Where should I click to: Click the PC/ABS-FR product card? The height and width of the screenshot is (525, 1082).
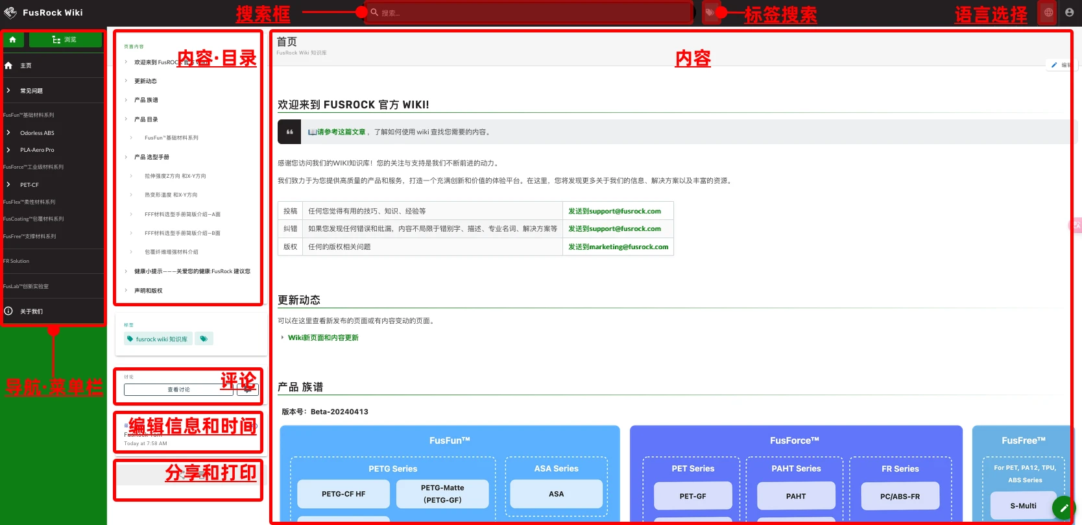(x=900, y=496)
